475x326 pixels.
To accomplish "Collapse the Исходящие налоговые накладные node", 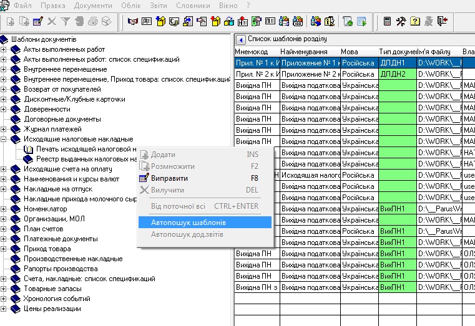I will click(4, 139).
